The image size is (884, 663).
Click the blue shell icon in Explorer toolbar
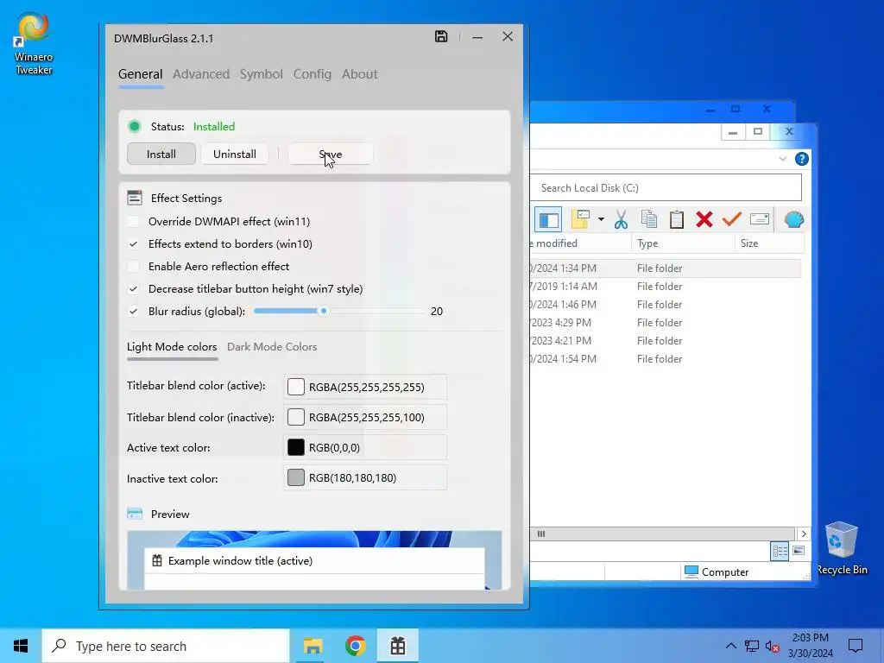point(794,219)
